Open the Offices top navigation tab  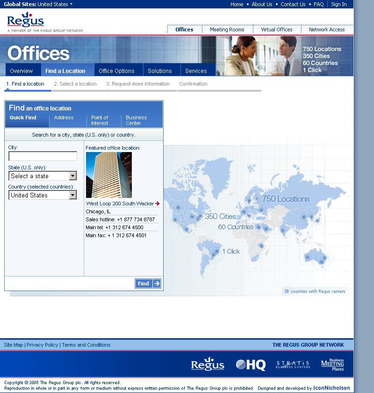coord(184,29)
